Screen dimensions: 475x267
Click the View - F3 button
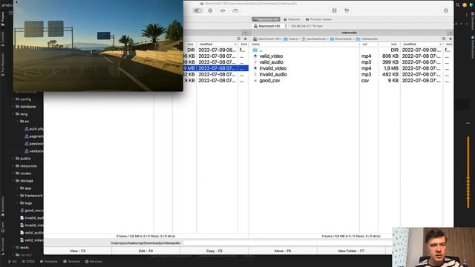point(77,251)
